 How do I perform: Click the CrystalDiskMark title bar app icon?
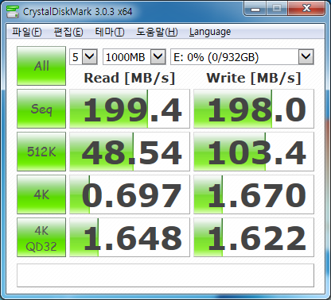coord(13,11)
